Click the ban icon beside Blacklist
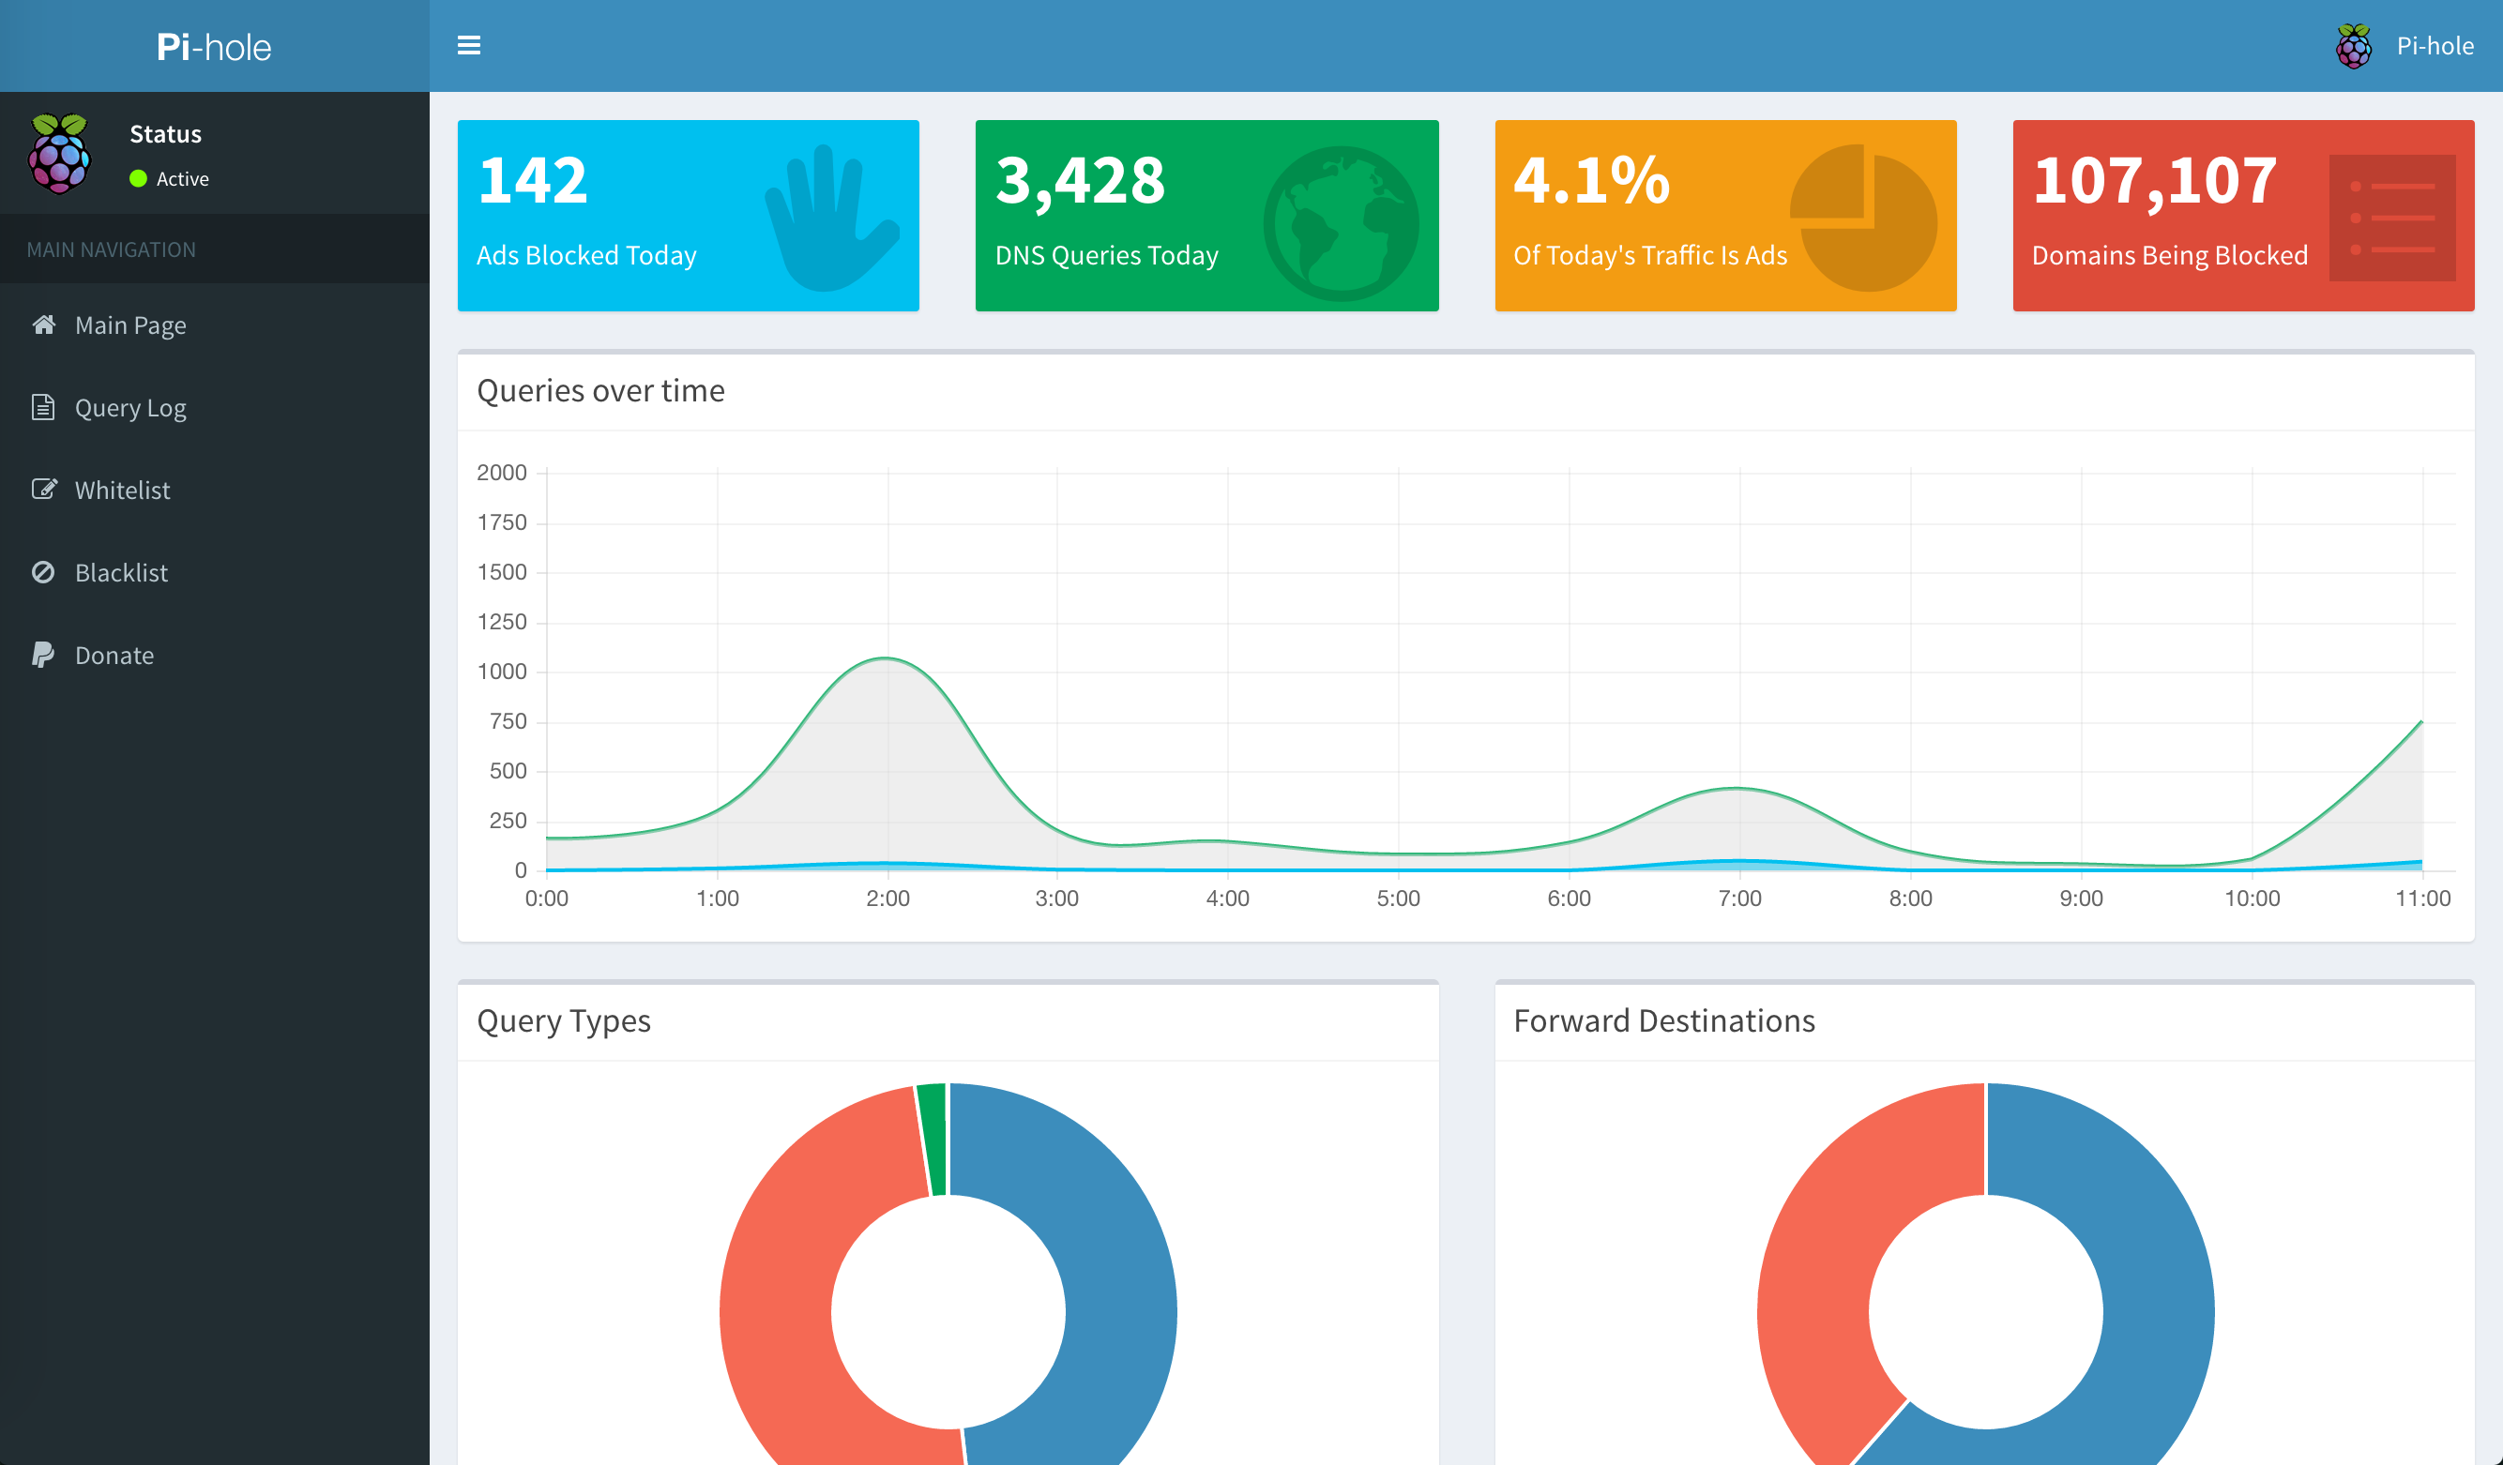 43,572
